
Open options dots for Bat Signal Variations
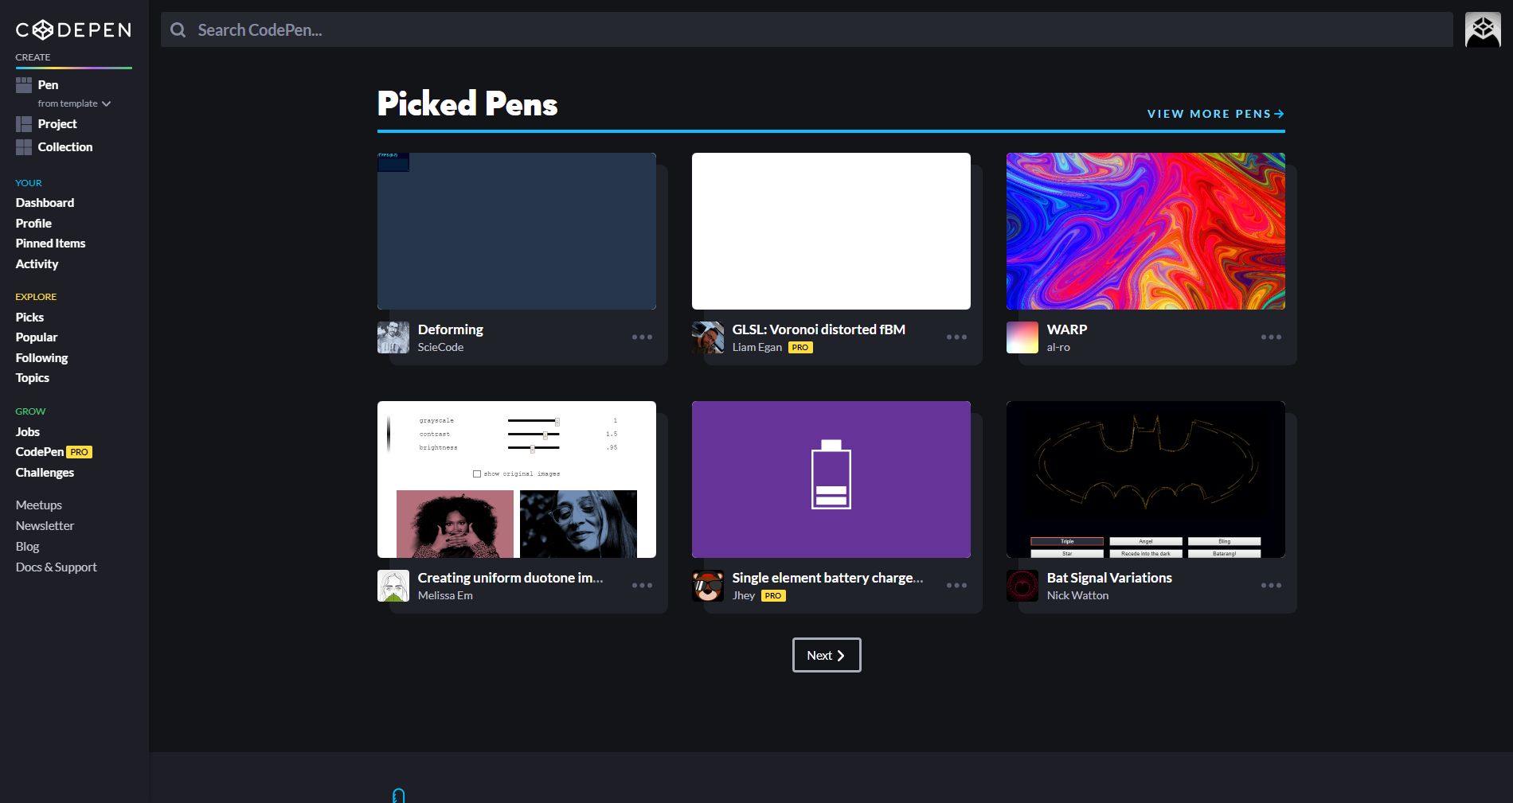pyautogui.click(x=1271, y=586)
